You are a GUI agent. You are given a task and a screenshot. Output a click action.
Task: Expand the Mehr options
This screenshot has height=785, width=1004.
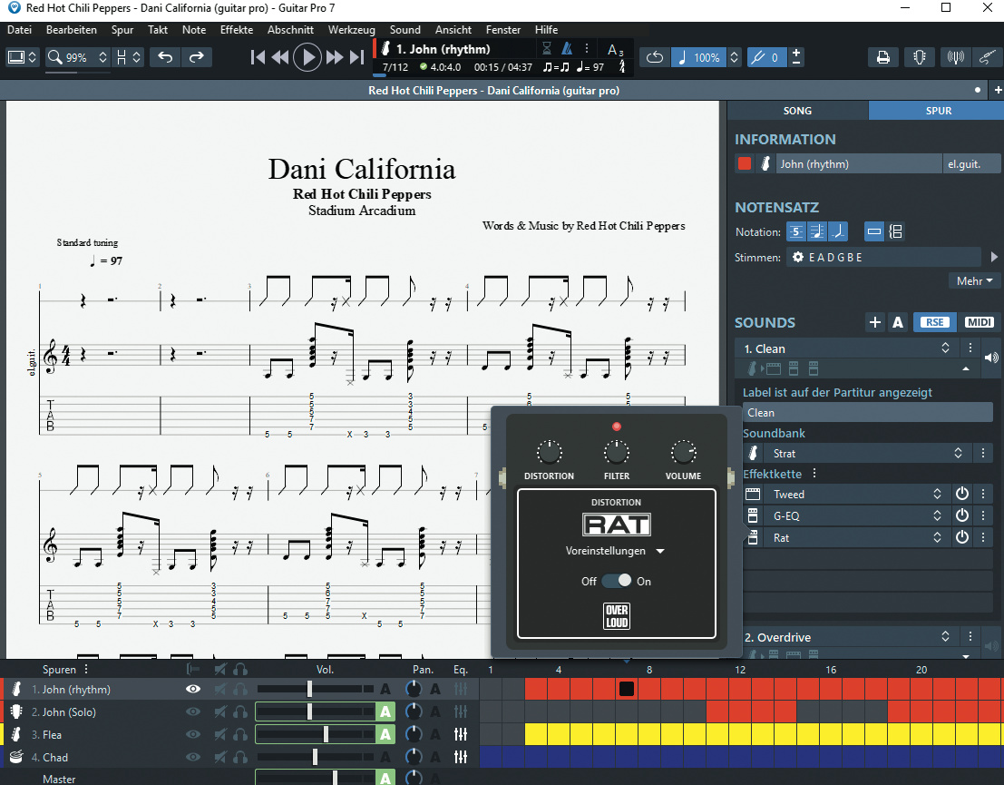click(974, 281)
